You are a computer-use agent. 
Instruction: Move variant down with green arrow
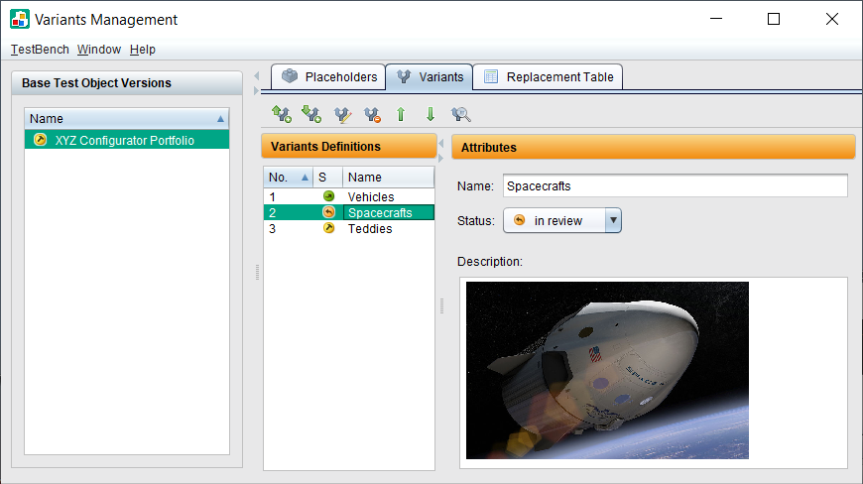tap(431, 115)
